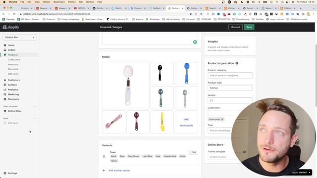Click the Product organization info icon
Viewport: 317px width, 178px height.
pos(237,63)
